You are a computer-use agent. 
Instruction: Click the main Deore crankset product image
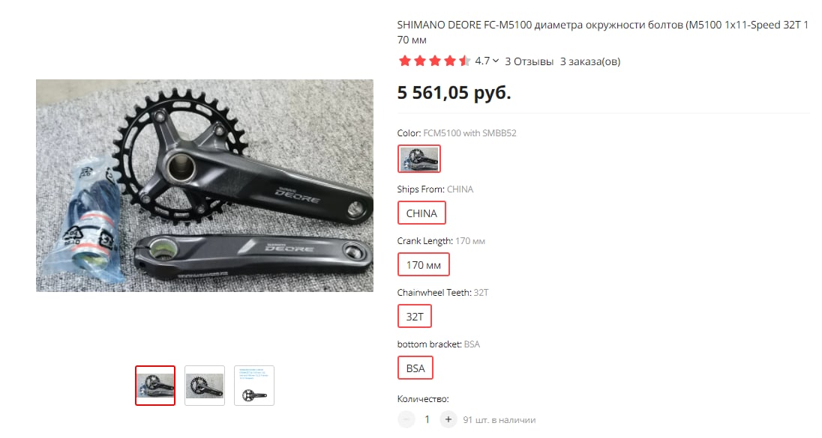[x=205, y=186]
